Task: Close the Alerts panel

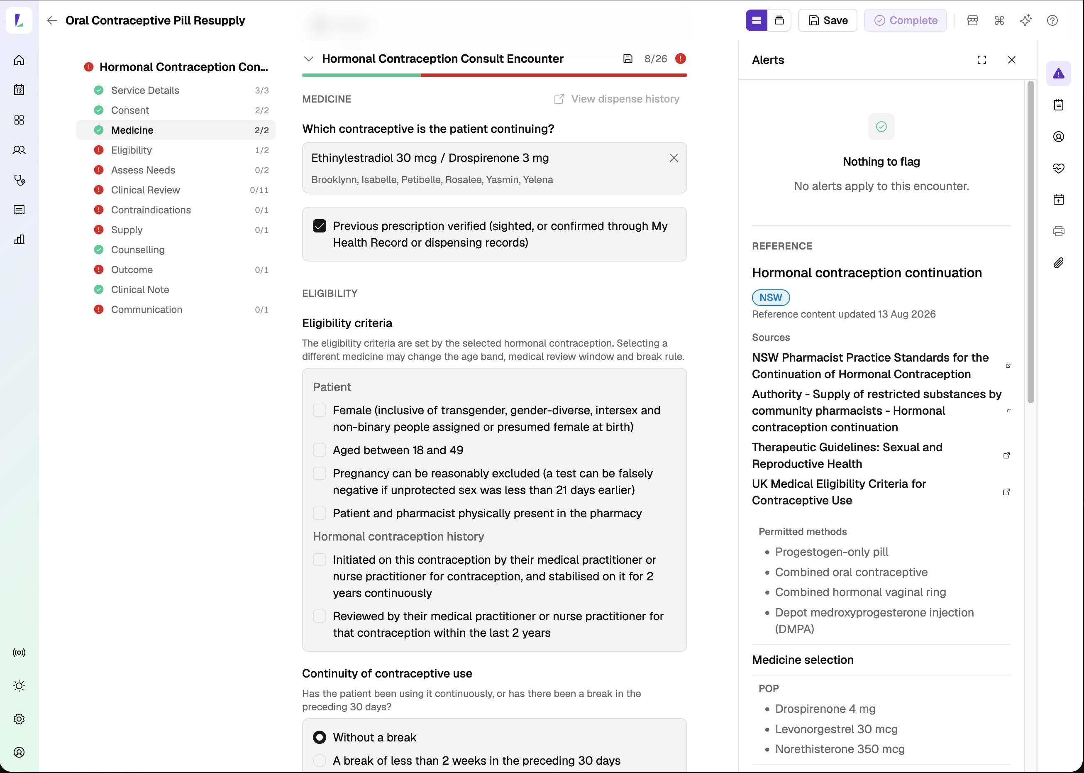Action: pyautogui.click(x=1012, y=60)
